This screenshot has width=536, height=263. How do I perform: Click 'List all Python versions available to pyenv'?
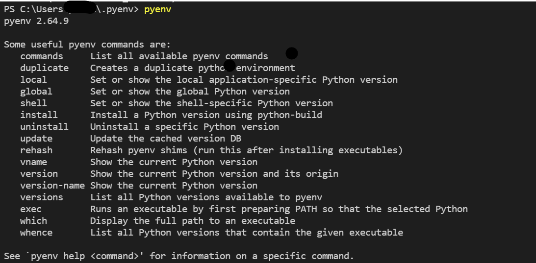coord(206,197)
